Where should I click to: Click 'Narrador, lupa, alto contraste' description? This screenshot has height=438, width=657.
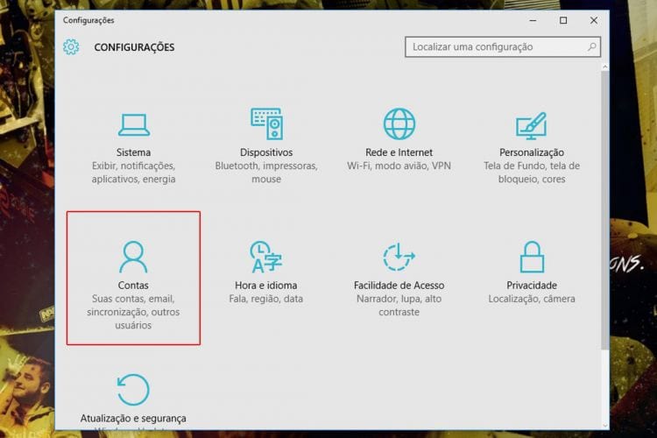(x=399, y=305)
